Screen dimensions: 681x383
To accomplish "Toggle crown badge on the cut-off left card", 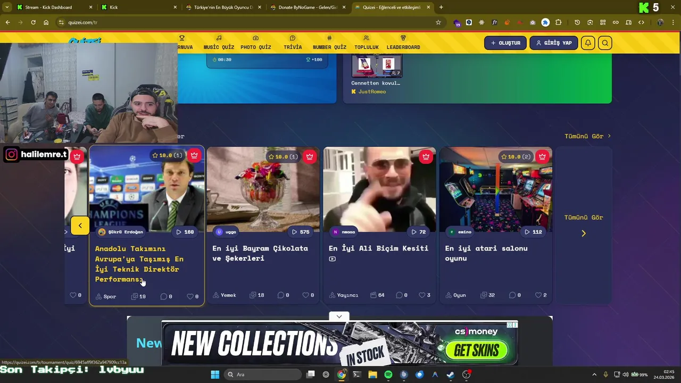I will point(77,156).
